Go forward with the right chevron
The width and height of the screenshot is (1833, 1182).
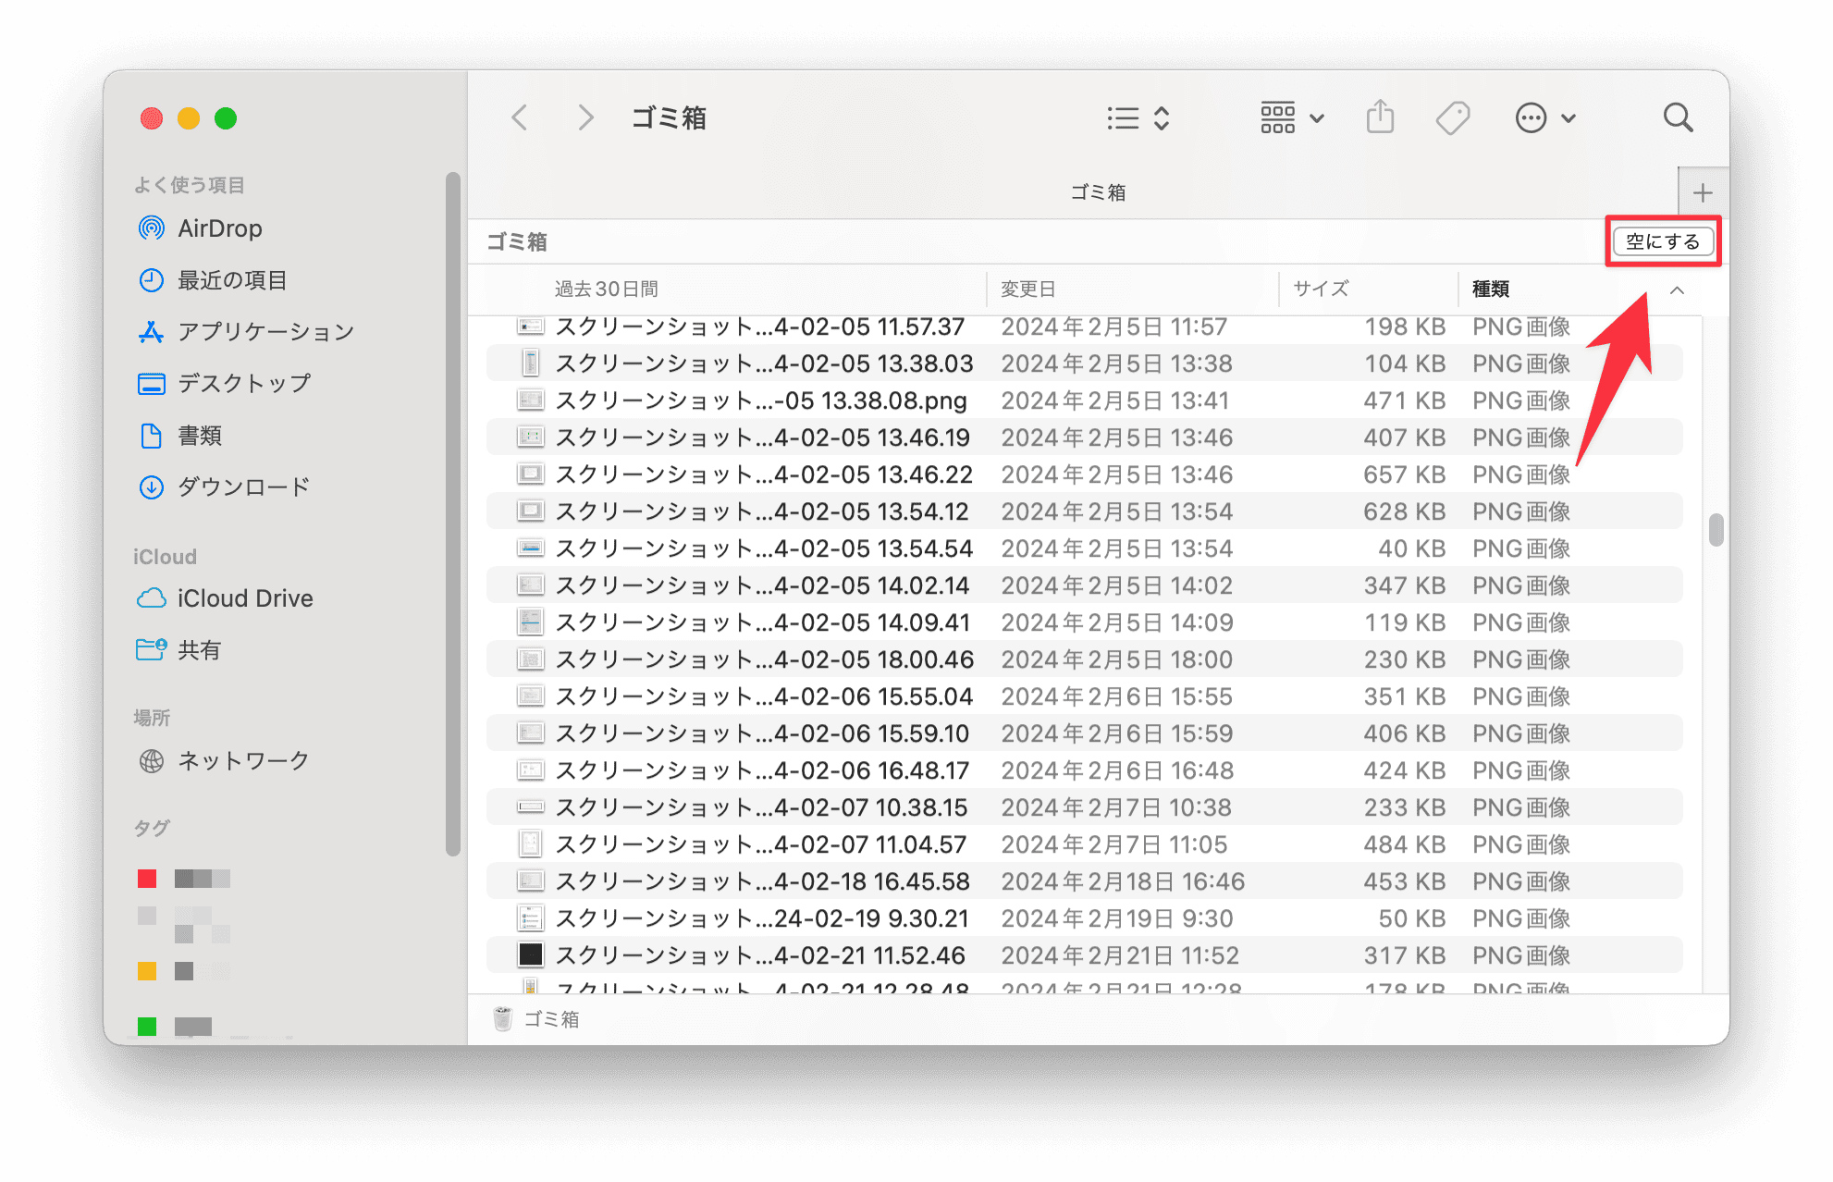pos(584,118)
